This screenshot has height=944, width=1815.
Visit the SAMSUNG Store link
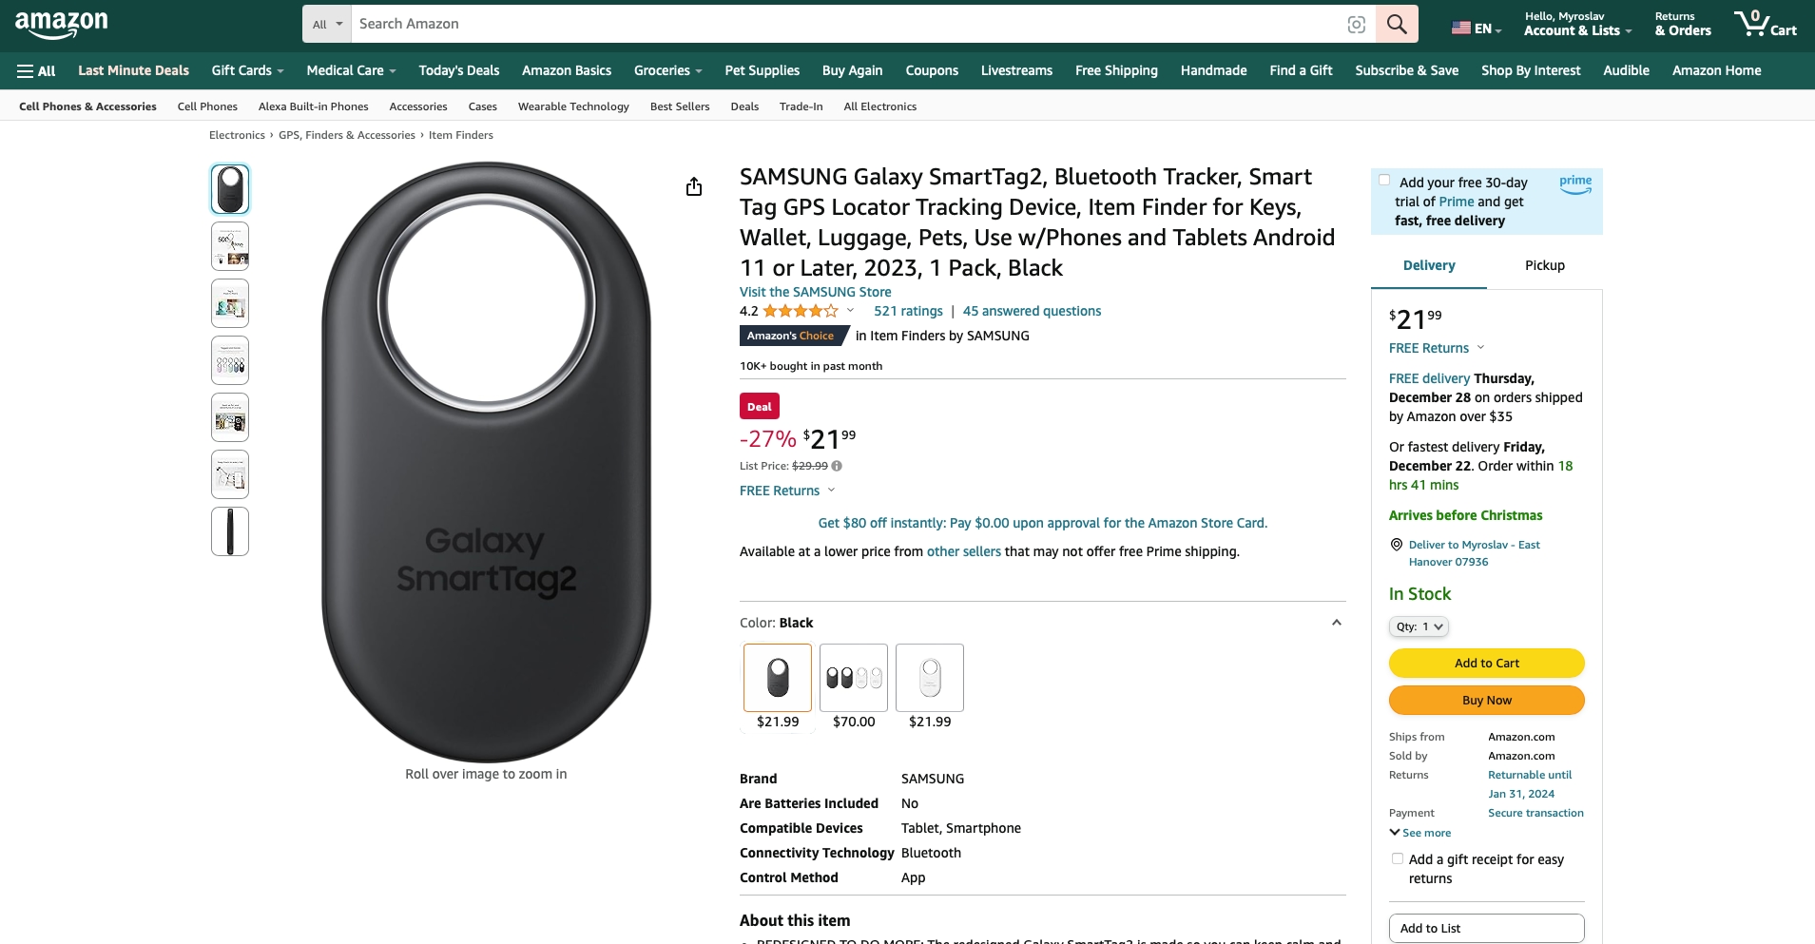[815, 292]
